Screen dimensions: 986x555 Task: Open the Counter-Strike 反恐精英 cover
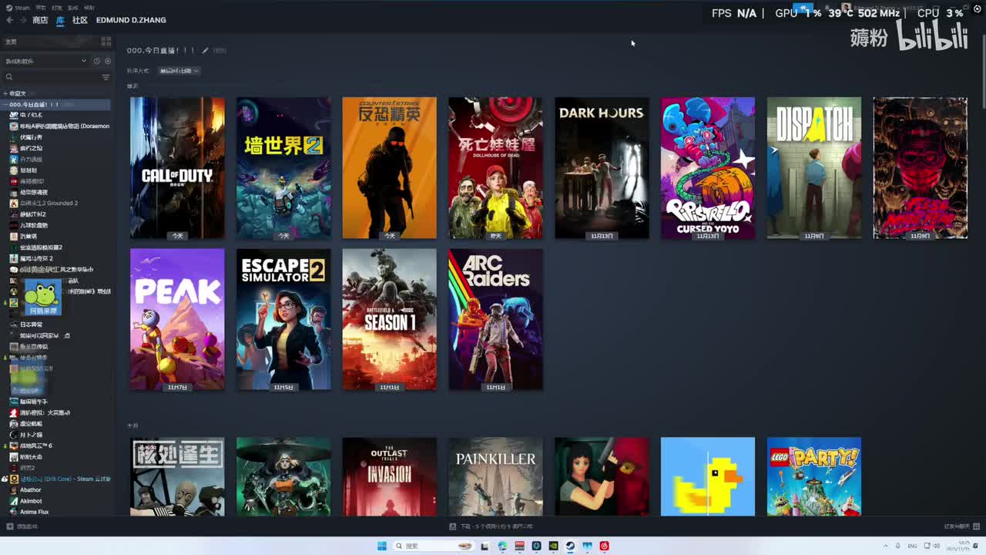tap(389, 167)
